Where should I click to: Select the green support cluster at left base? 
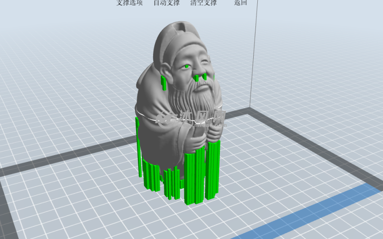point(151,176)
